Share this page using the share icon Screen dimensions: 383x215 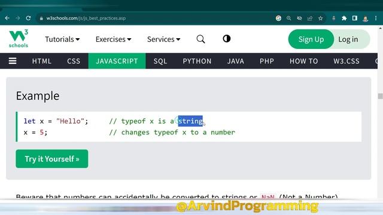(x=310, y=19)
